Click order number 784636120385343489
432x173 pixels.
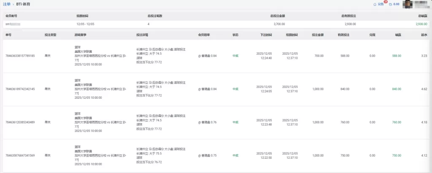(20, 122)
